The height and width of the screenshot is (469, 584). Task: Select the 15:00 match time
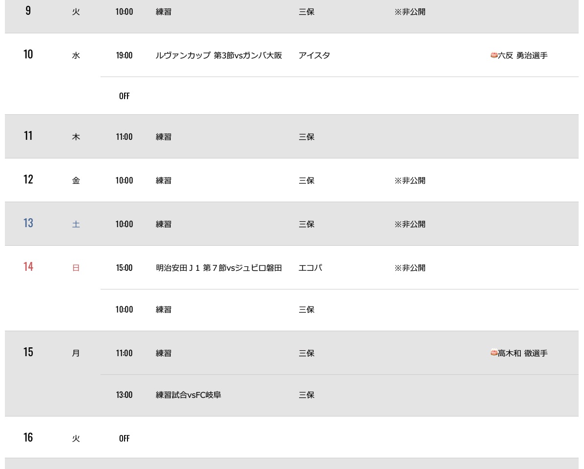point(124,268)
